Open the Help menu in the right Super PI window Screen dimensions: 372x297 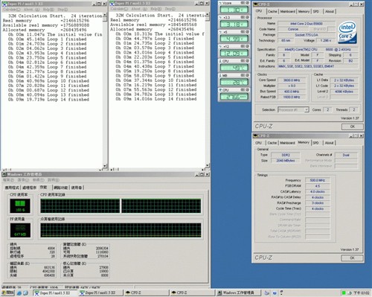pyautogui.click(x=156, y=9)
